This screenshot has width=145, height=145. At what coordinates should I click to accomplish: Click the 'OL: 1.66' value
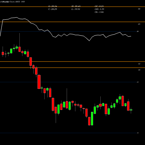tap(99, 12)
